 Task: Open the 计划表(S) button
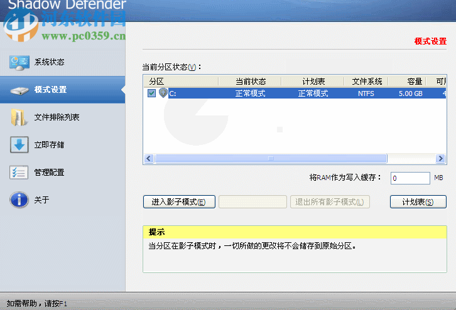point(418,202)
